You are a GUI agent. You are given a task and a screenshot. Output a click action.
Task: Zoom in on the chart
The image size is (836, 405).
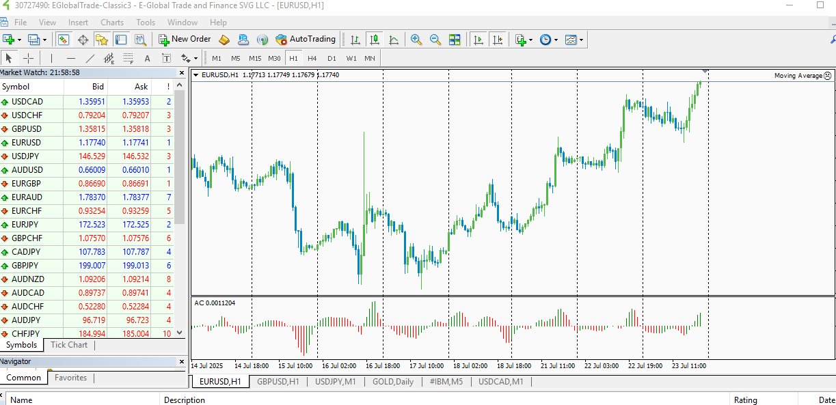(416, 40)
